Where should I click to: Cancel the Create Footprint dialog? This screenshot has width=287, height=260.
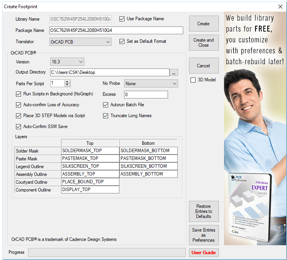point(204,66)
